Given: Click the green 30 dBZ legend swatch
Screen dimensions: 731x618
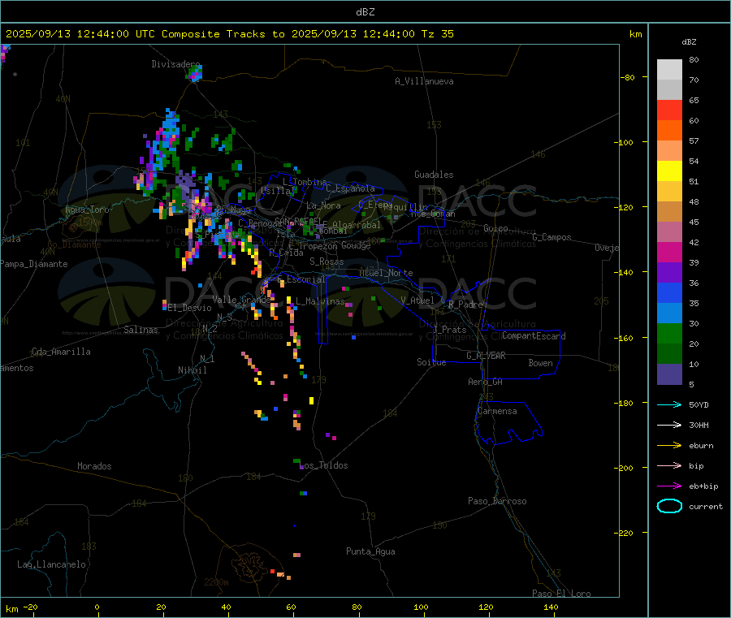Looking at the screenshot, I should click(669, 333).
